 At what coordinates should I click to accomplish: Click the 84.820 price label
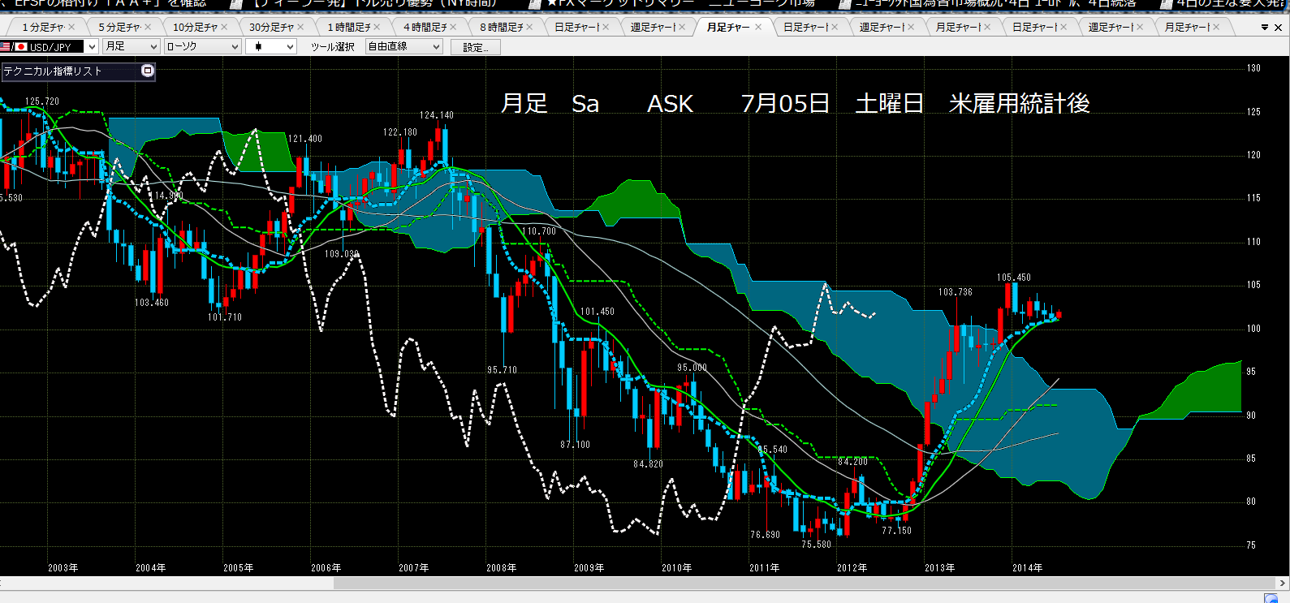(x=649, y=464)
